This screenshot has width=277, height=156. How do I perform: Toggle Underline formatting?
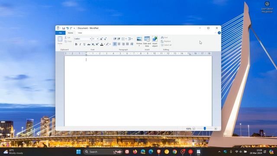pos(84,44)
